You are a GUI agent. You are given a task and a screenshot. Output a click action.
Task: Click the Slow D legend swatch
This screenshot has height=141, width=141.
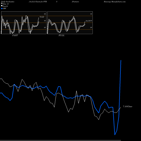coord(2,3)
